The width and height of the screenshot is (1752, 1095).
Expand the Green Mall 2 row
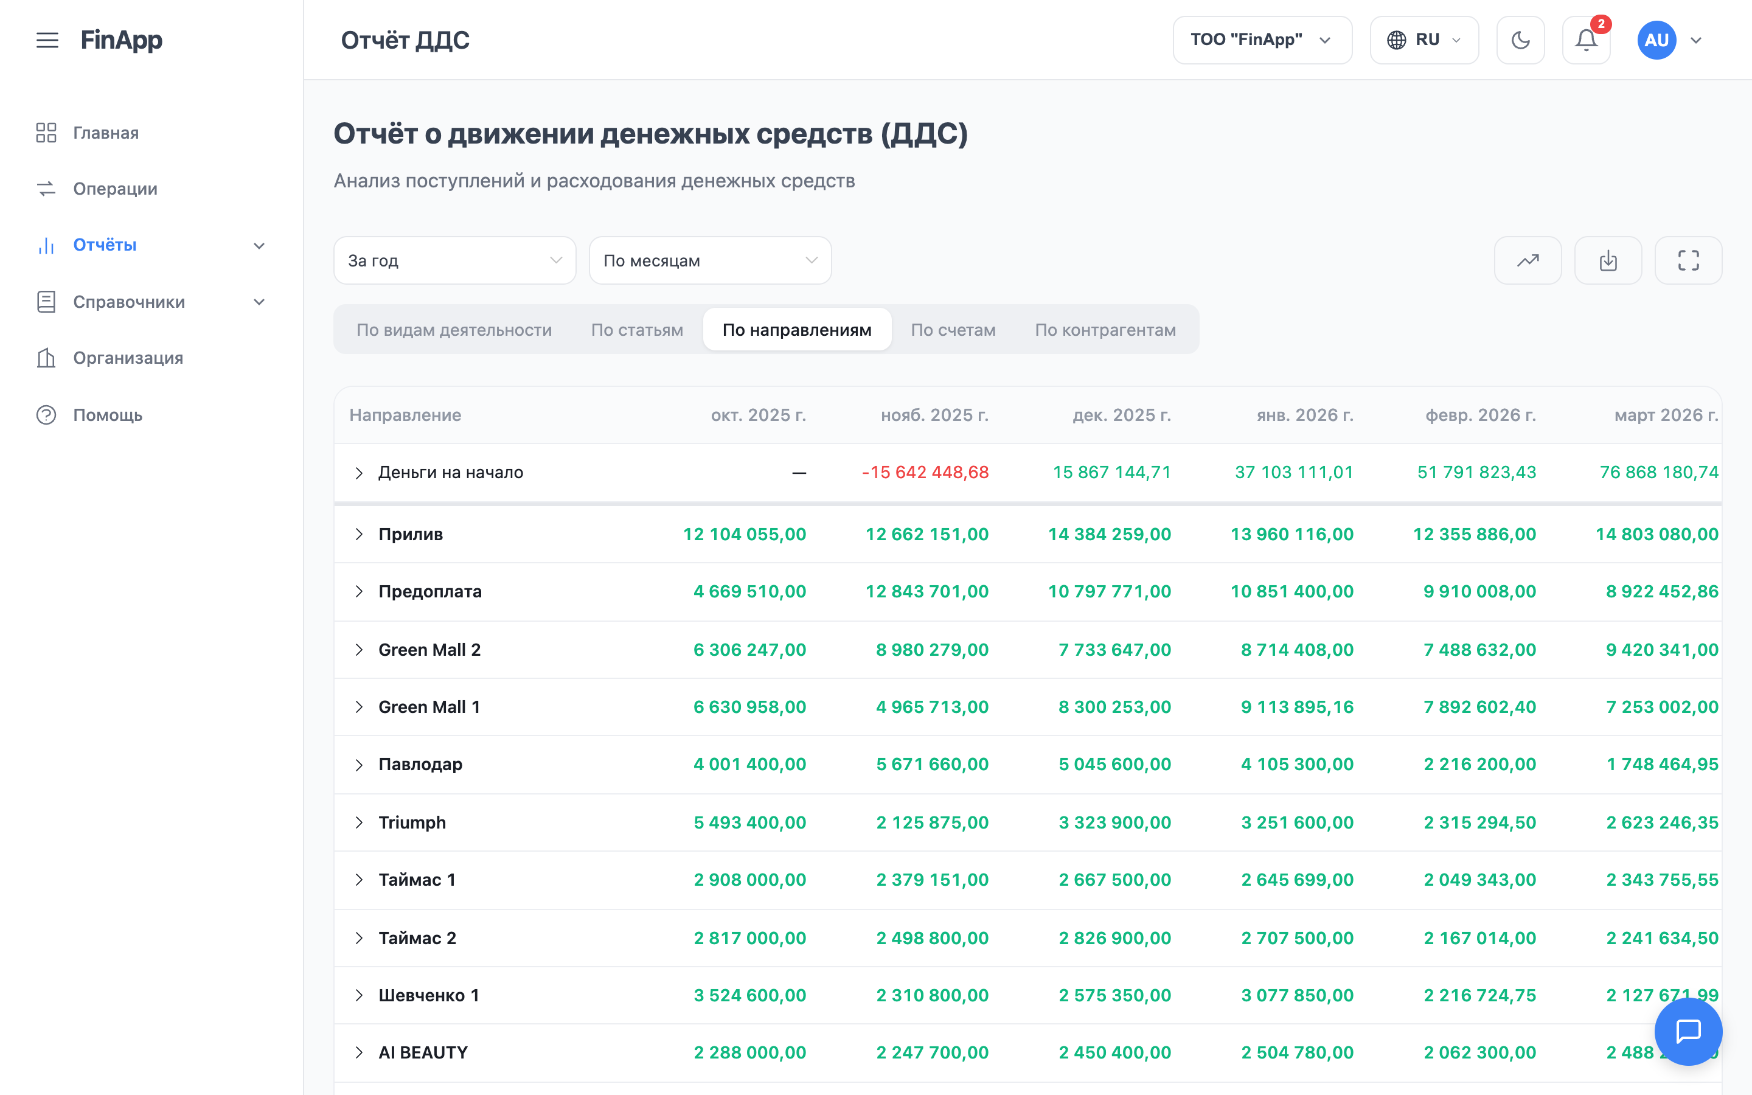point(359,650)
